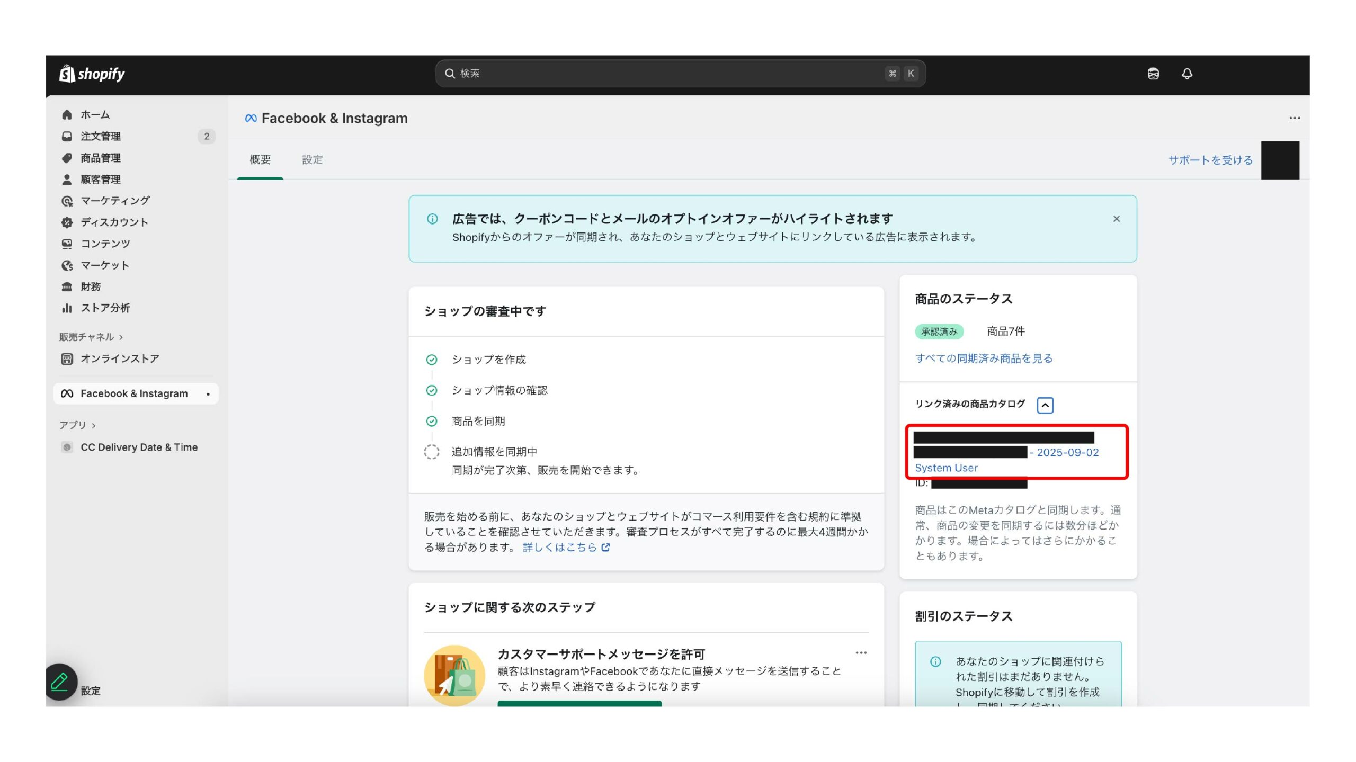Click the green pencil edit icon
The height and width of the screenshot is (762, 1356).
[59, 682]
